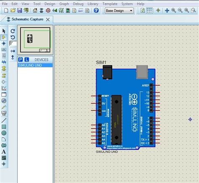Image resolution: width=199 pixels, height=183 pixels.
Task: Select the Component Mode tool
Action: [4, 37]
